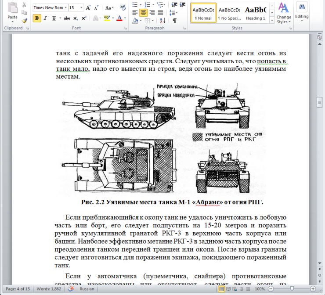Open line spacing dropdown
This screenshot has height=295, width=325.
[177, 13]
